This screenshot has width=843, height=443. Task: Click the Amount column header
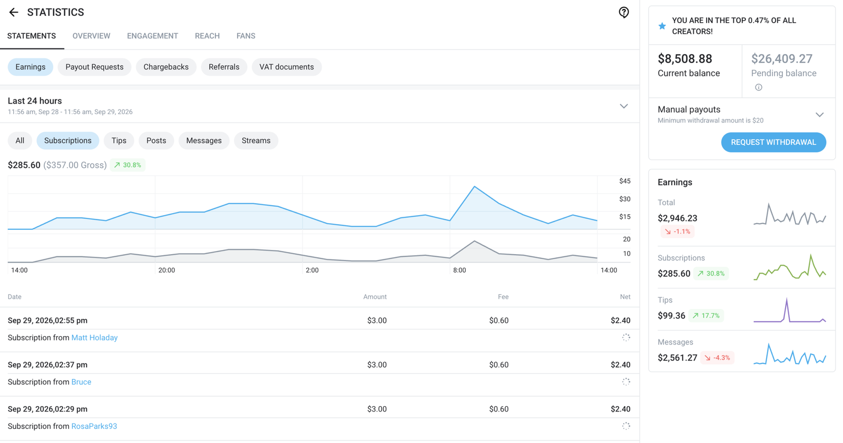click(x=375, y=297)
